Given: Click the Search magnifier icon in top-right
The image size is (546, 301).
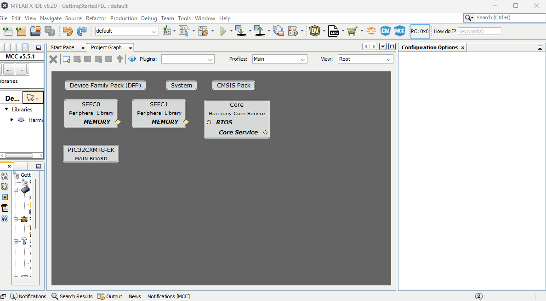Looking at the screenshot, I should tap(468, 18).
